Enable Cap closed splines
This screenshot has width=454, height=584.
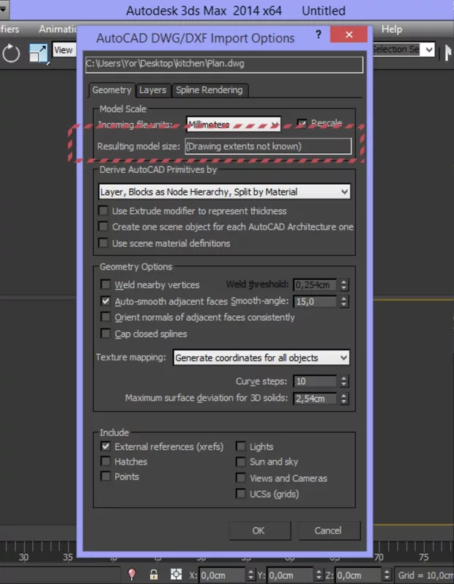(105, 333)
